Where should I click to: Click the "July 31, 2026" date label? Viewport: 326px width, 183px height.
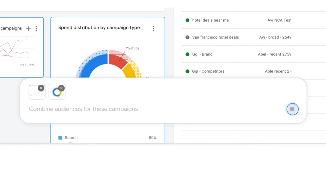point(27,65)
